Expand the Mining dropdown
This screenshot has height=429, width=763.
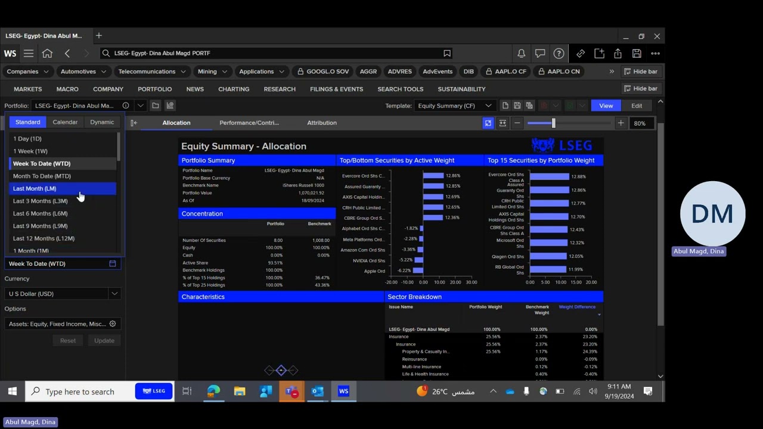[213, 71]
